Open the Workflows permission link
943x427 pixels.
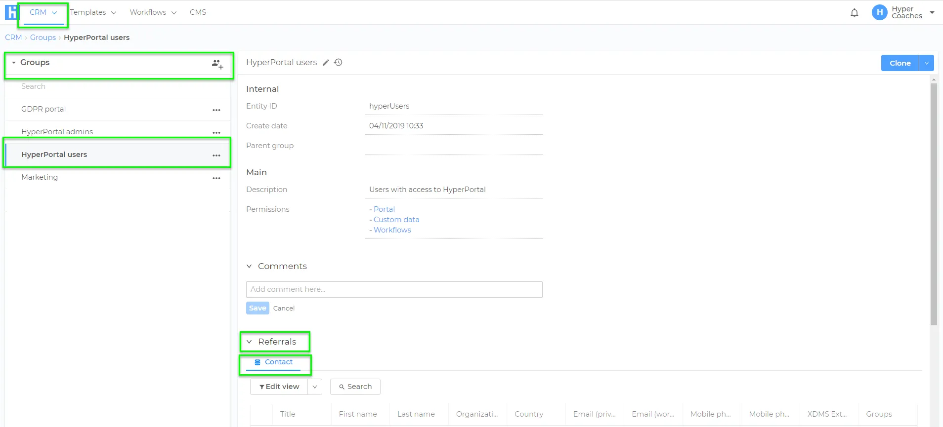(392, 230)
